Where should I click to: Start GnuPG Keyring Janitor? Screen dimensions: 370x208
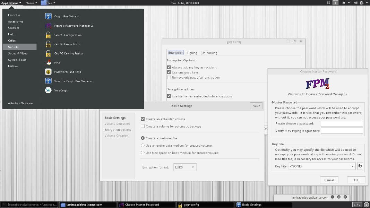(x=69, y=53)
